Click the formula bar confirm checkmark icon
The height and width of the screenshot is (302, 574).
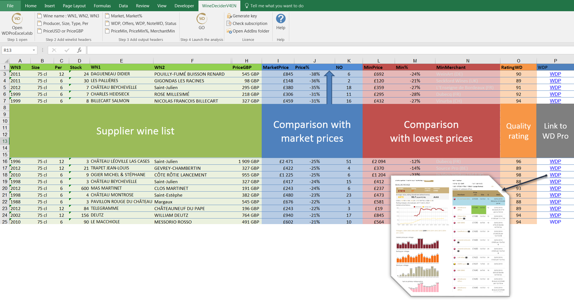[67, 50]
